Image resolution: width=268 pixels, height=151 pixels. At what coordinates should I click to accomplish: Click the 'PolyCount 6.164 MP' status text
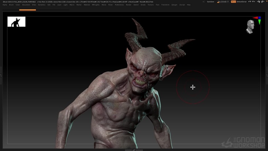(x=119, y=2)
